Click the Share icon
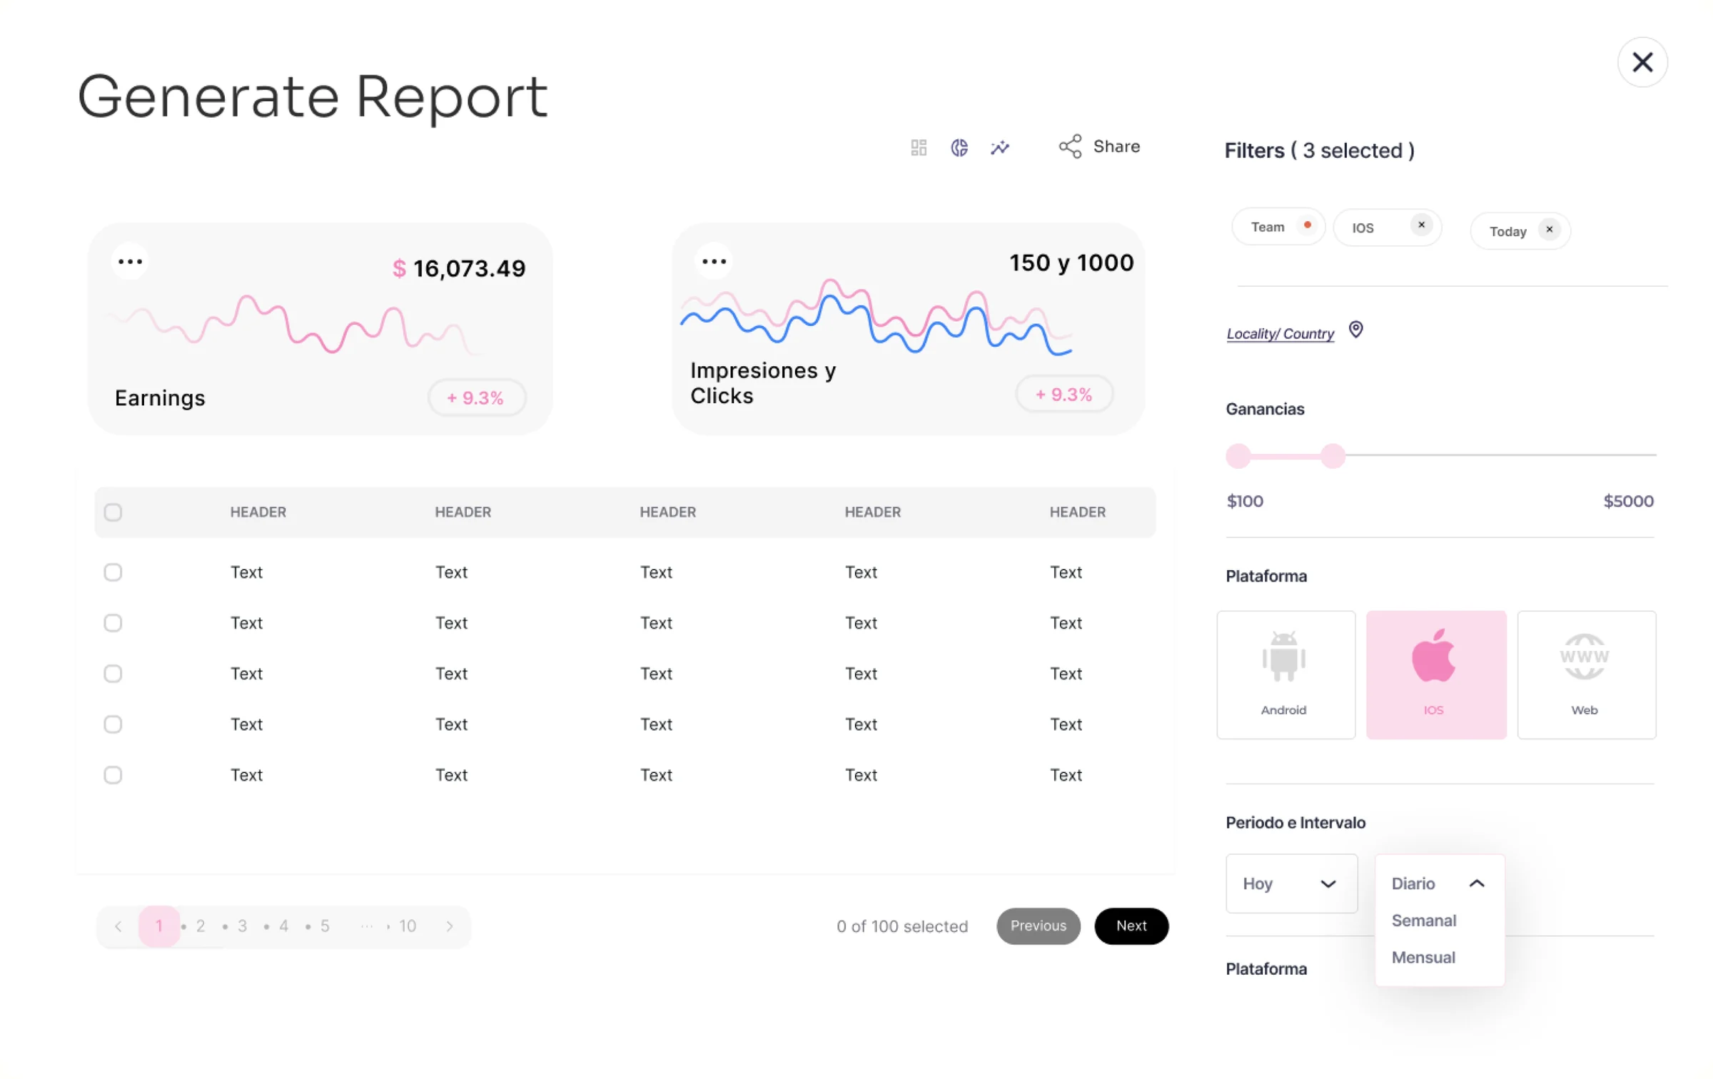 tap(1070, 146)
